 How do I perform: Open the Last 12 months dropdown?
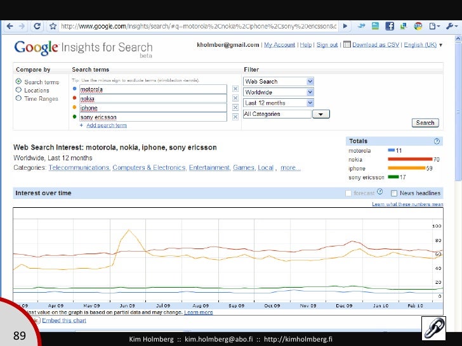click(x=279, y=103)
